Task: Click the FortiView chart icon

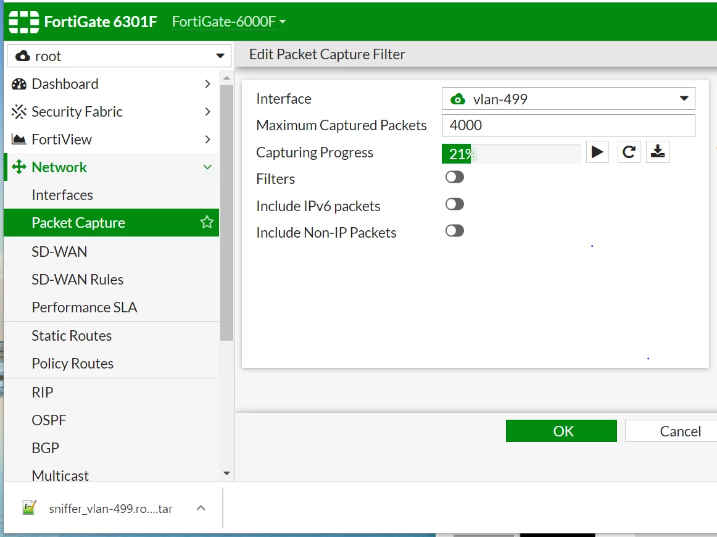Action: (x=19, y=139)
